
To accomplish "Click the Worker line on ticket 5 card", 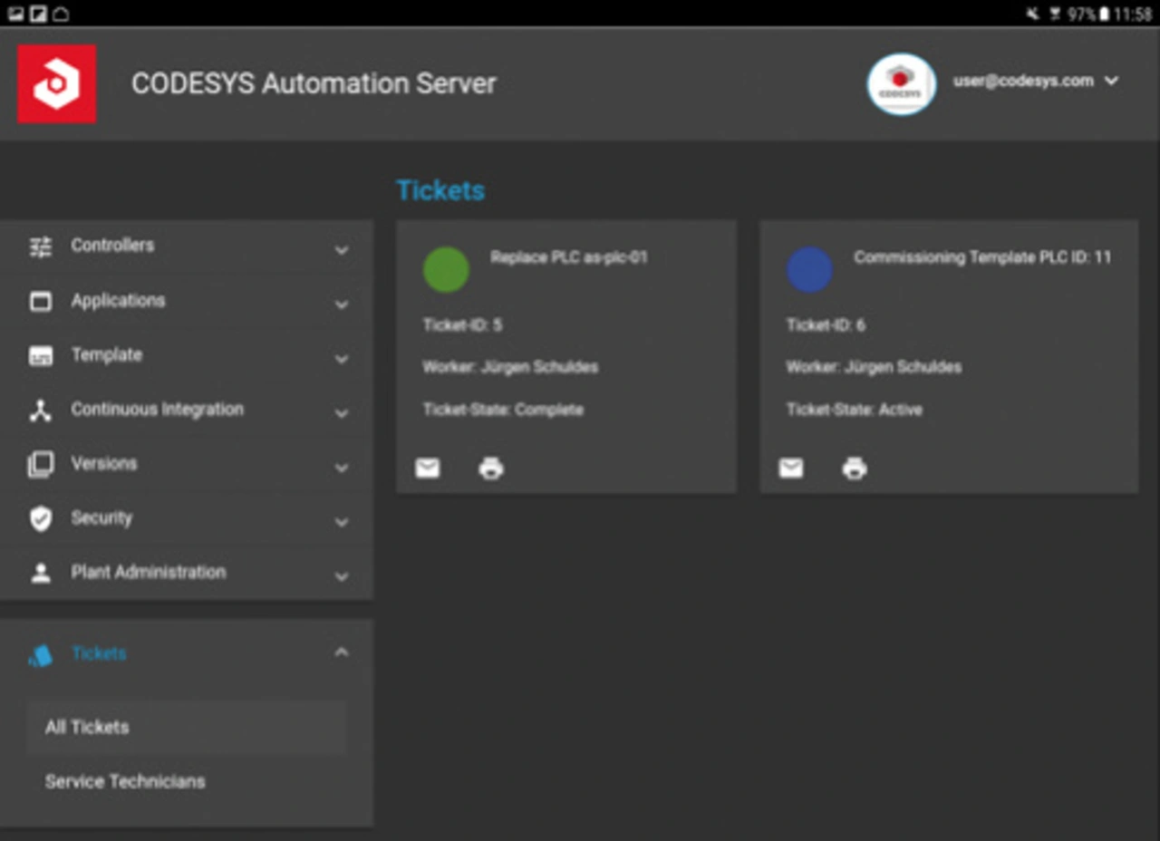I will click(510, 367).
